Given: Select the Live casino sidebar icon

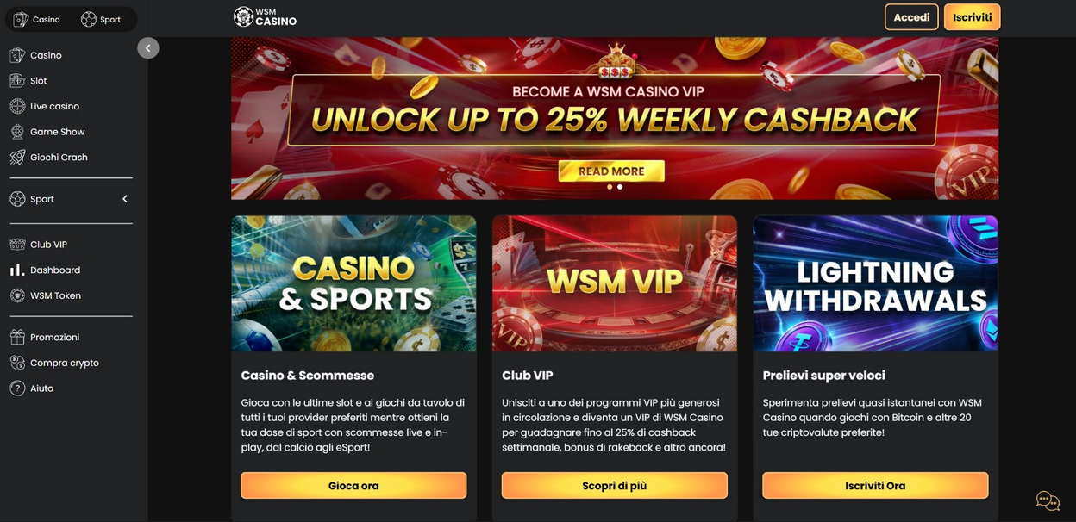Looking at the screenshot, I should (x=17, y=106).
